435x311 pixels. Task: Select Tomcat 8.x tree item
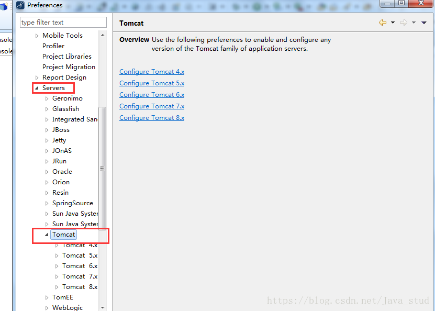point(80,287)
